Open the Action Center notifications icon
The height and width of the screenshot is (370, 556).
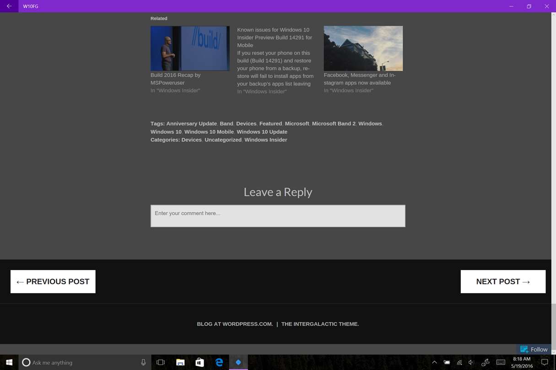click(545, 363)
